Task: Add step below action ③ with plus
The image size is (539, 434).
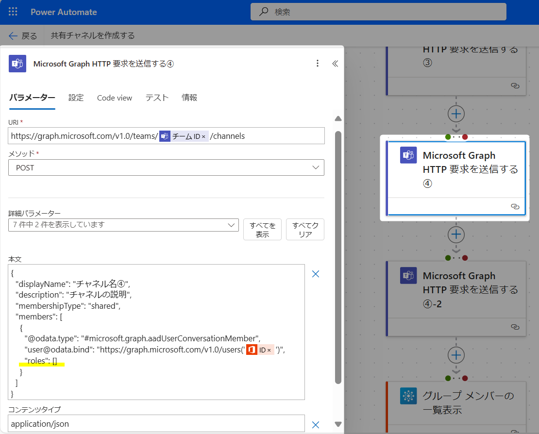Action: [x=456, y=114]
